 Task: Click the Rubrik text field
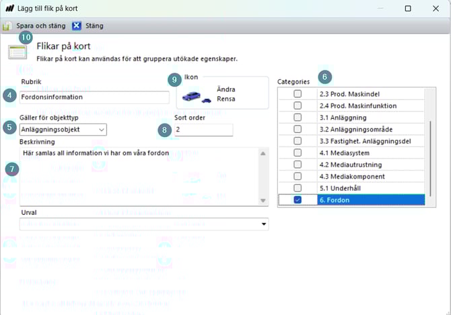[94, 97]
